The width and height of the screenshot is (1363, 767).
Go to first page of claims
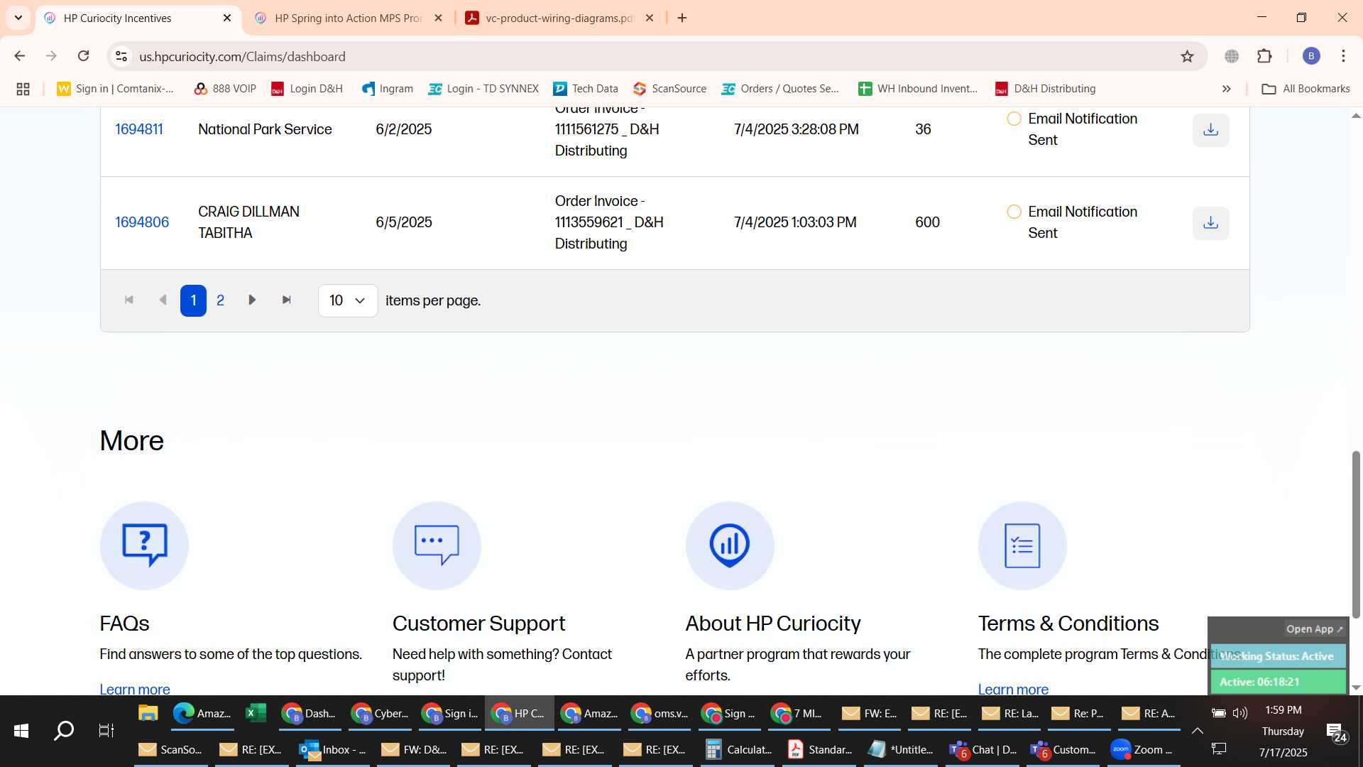[x=129, y=300]
